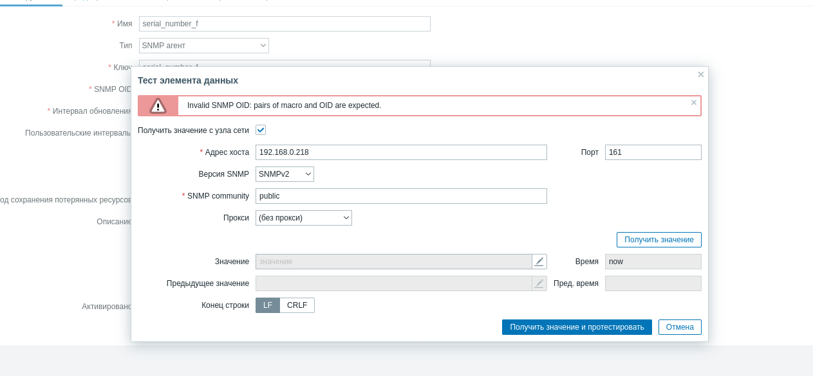Click the pencil icon beside the Значение field

point(539,262)
